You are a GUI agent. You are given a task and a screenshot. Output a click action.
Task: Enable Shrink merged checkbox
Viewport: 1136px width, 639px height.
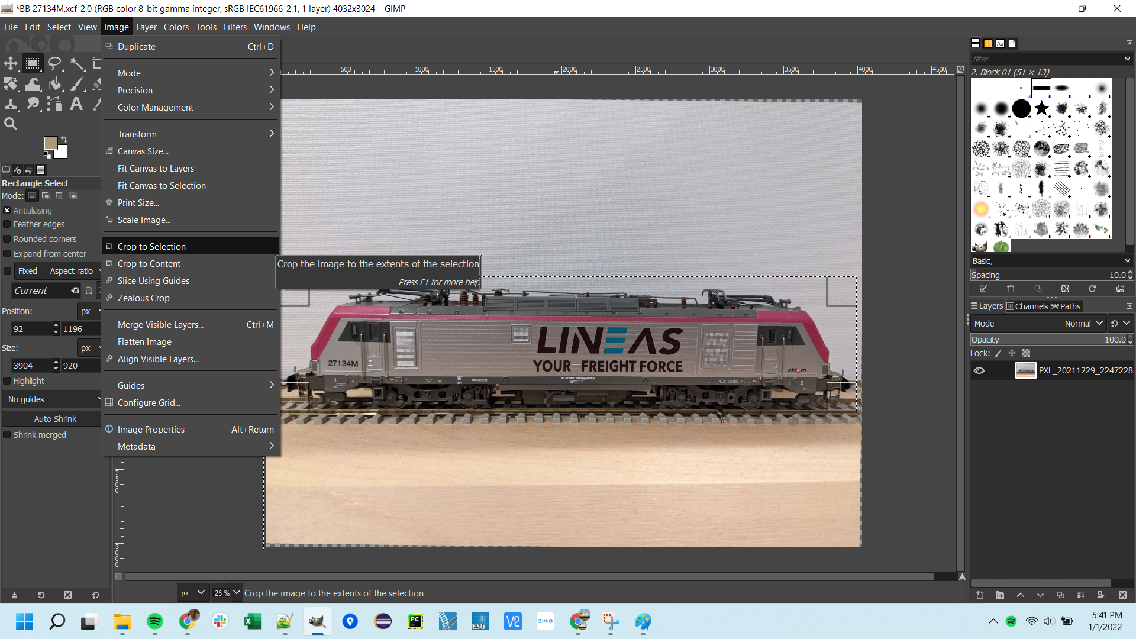7,435
